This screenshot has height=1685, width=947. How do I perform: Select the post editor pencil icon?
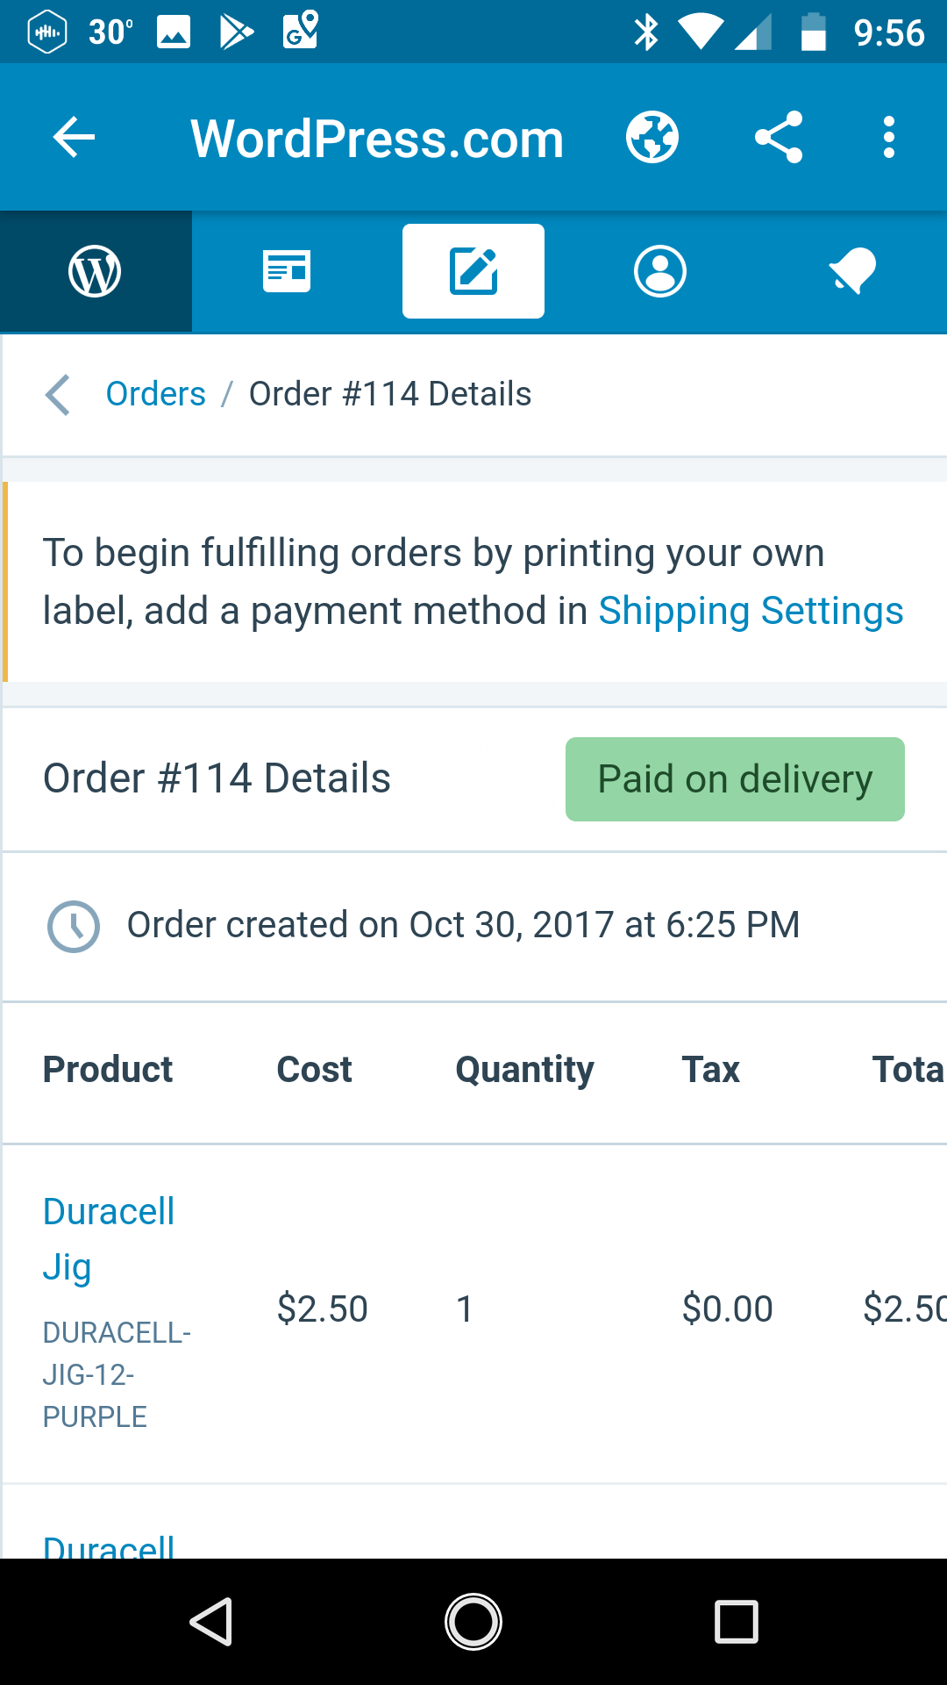pos(473,270)
